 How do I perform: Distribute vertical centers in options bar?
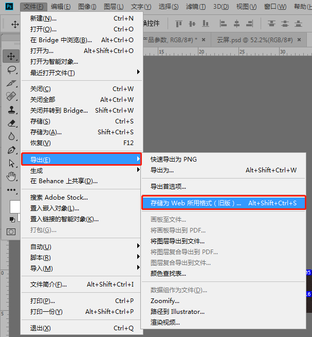coord(285,24)
